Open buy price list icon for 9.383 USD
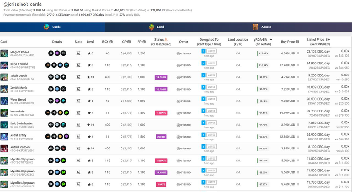Image resolution: width=352 pixels, height=192 pixels. pos(297,101)
